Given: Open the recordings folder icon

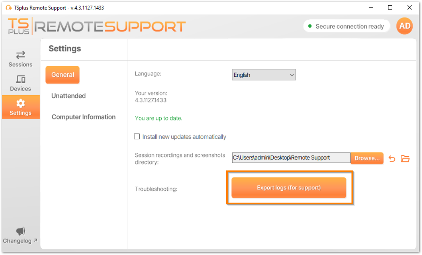Looking at the screenshot, I should (405, 158).
